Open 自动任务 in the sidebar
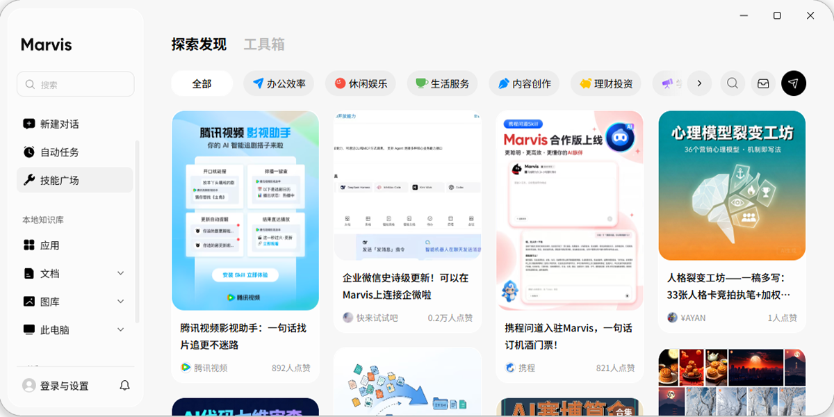The image size is (834, 417). pyautogui.click(x=75, y=152)
